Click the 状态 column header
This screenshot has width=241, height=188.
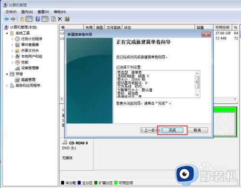pyautogui.click(x=159, y=27)
